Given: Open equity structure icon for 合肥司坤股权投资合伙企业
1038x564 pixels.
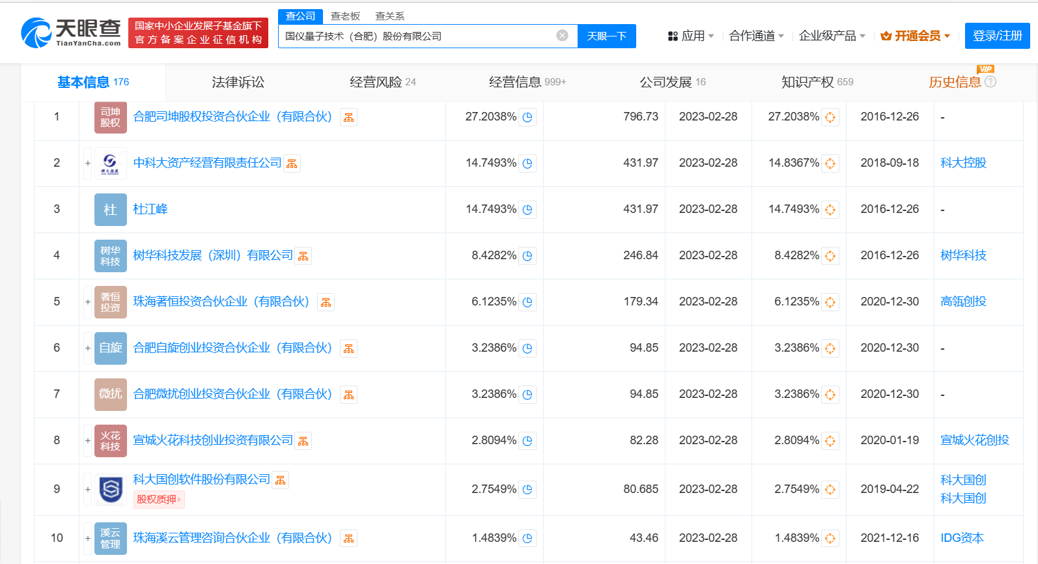Looking at the screenshot, I should point(349,118).
